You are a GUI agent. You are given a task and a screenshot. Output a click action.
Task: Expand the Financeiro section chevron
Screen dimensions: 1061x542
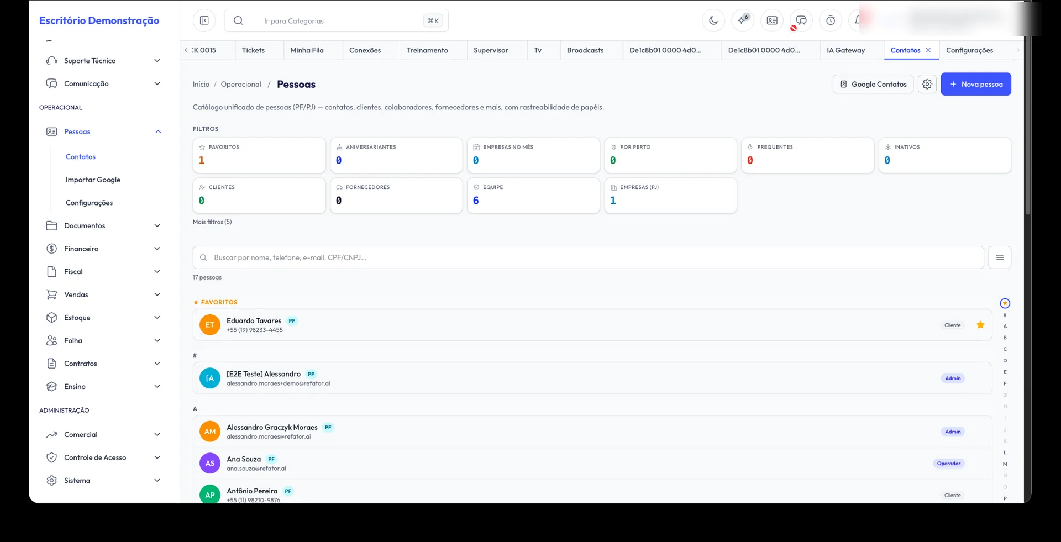click(x=157, y=249)
